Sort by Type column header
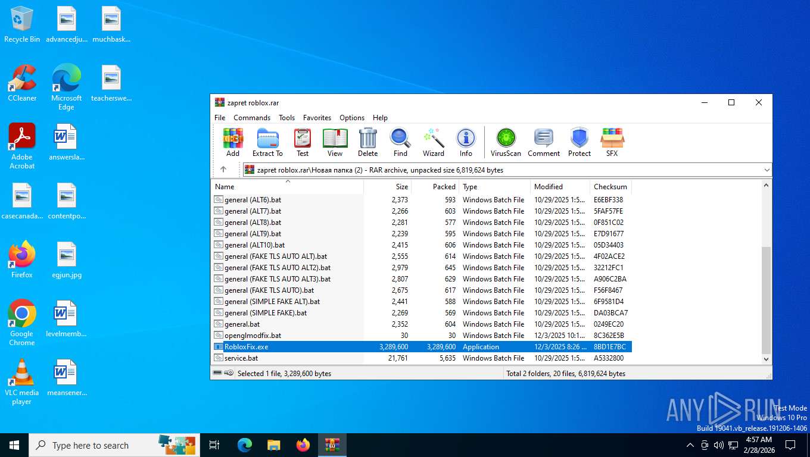Viewport: 810px width, 457px height. (x=495, y=186)
